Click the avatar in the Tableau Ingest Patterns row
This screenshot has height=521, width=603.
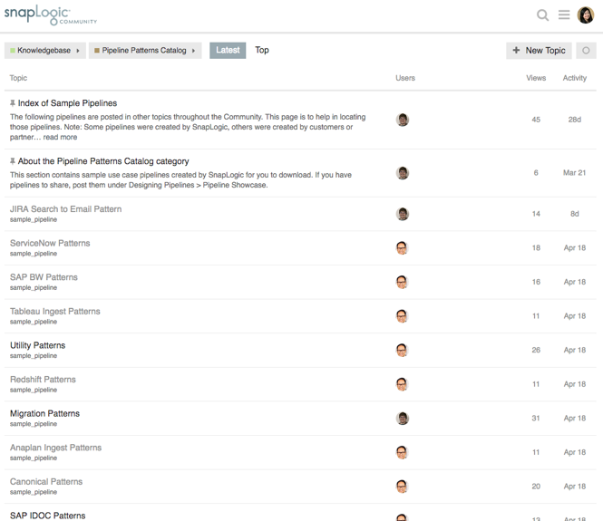(402, 316)
